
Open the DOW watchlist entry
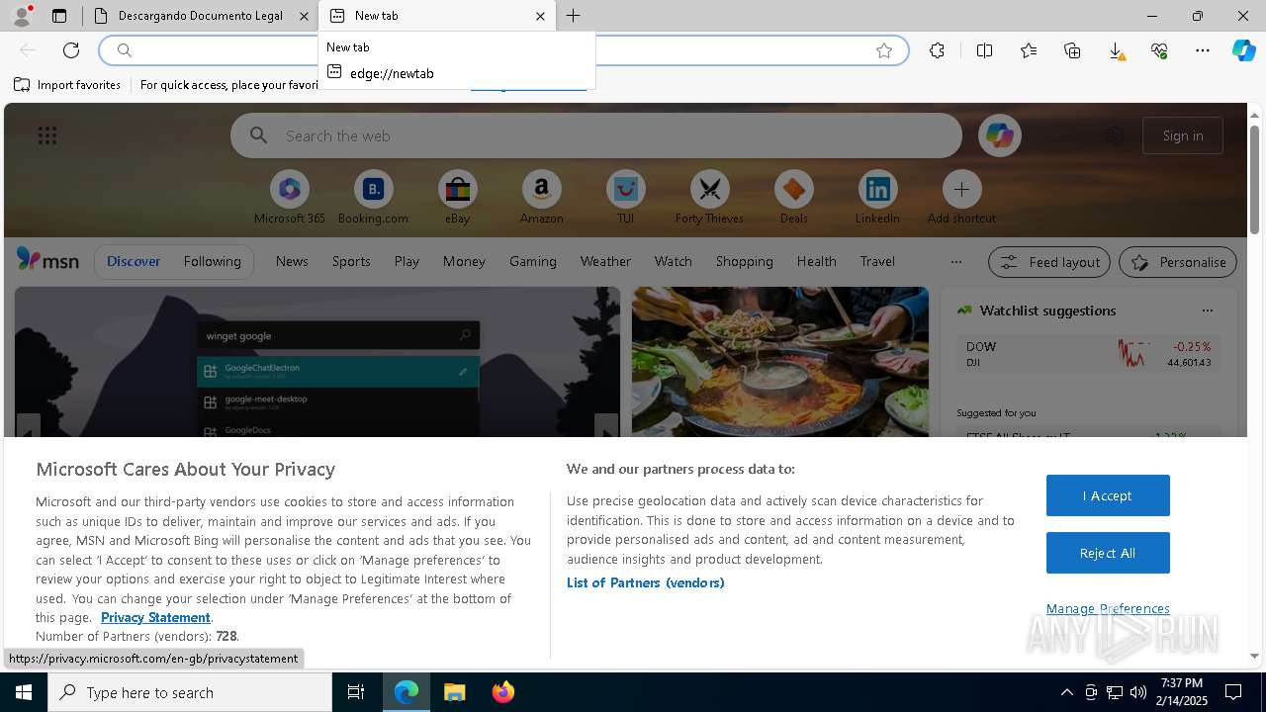(1088, 354)
